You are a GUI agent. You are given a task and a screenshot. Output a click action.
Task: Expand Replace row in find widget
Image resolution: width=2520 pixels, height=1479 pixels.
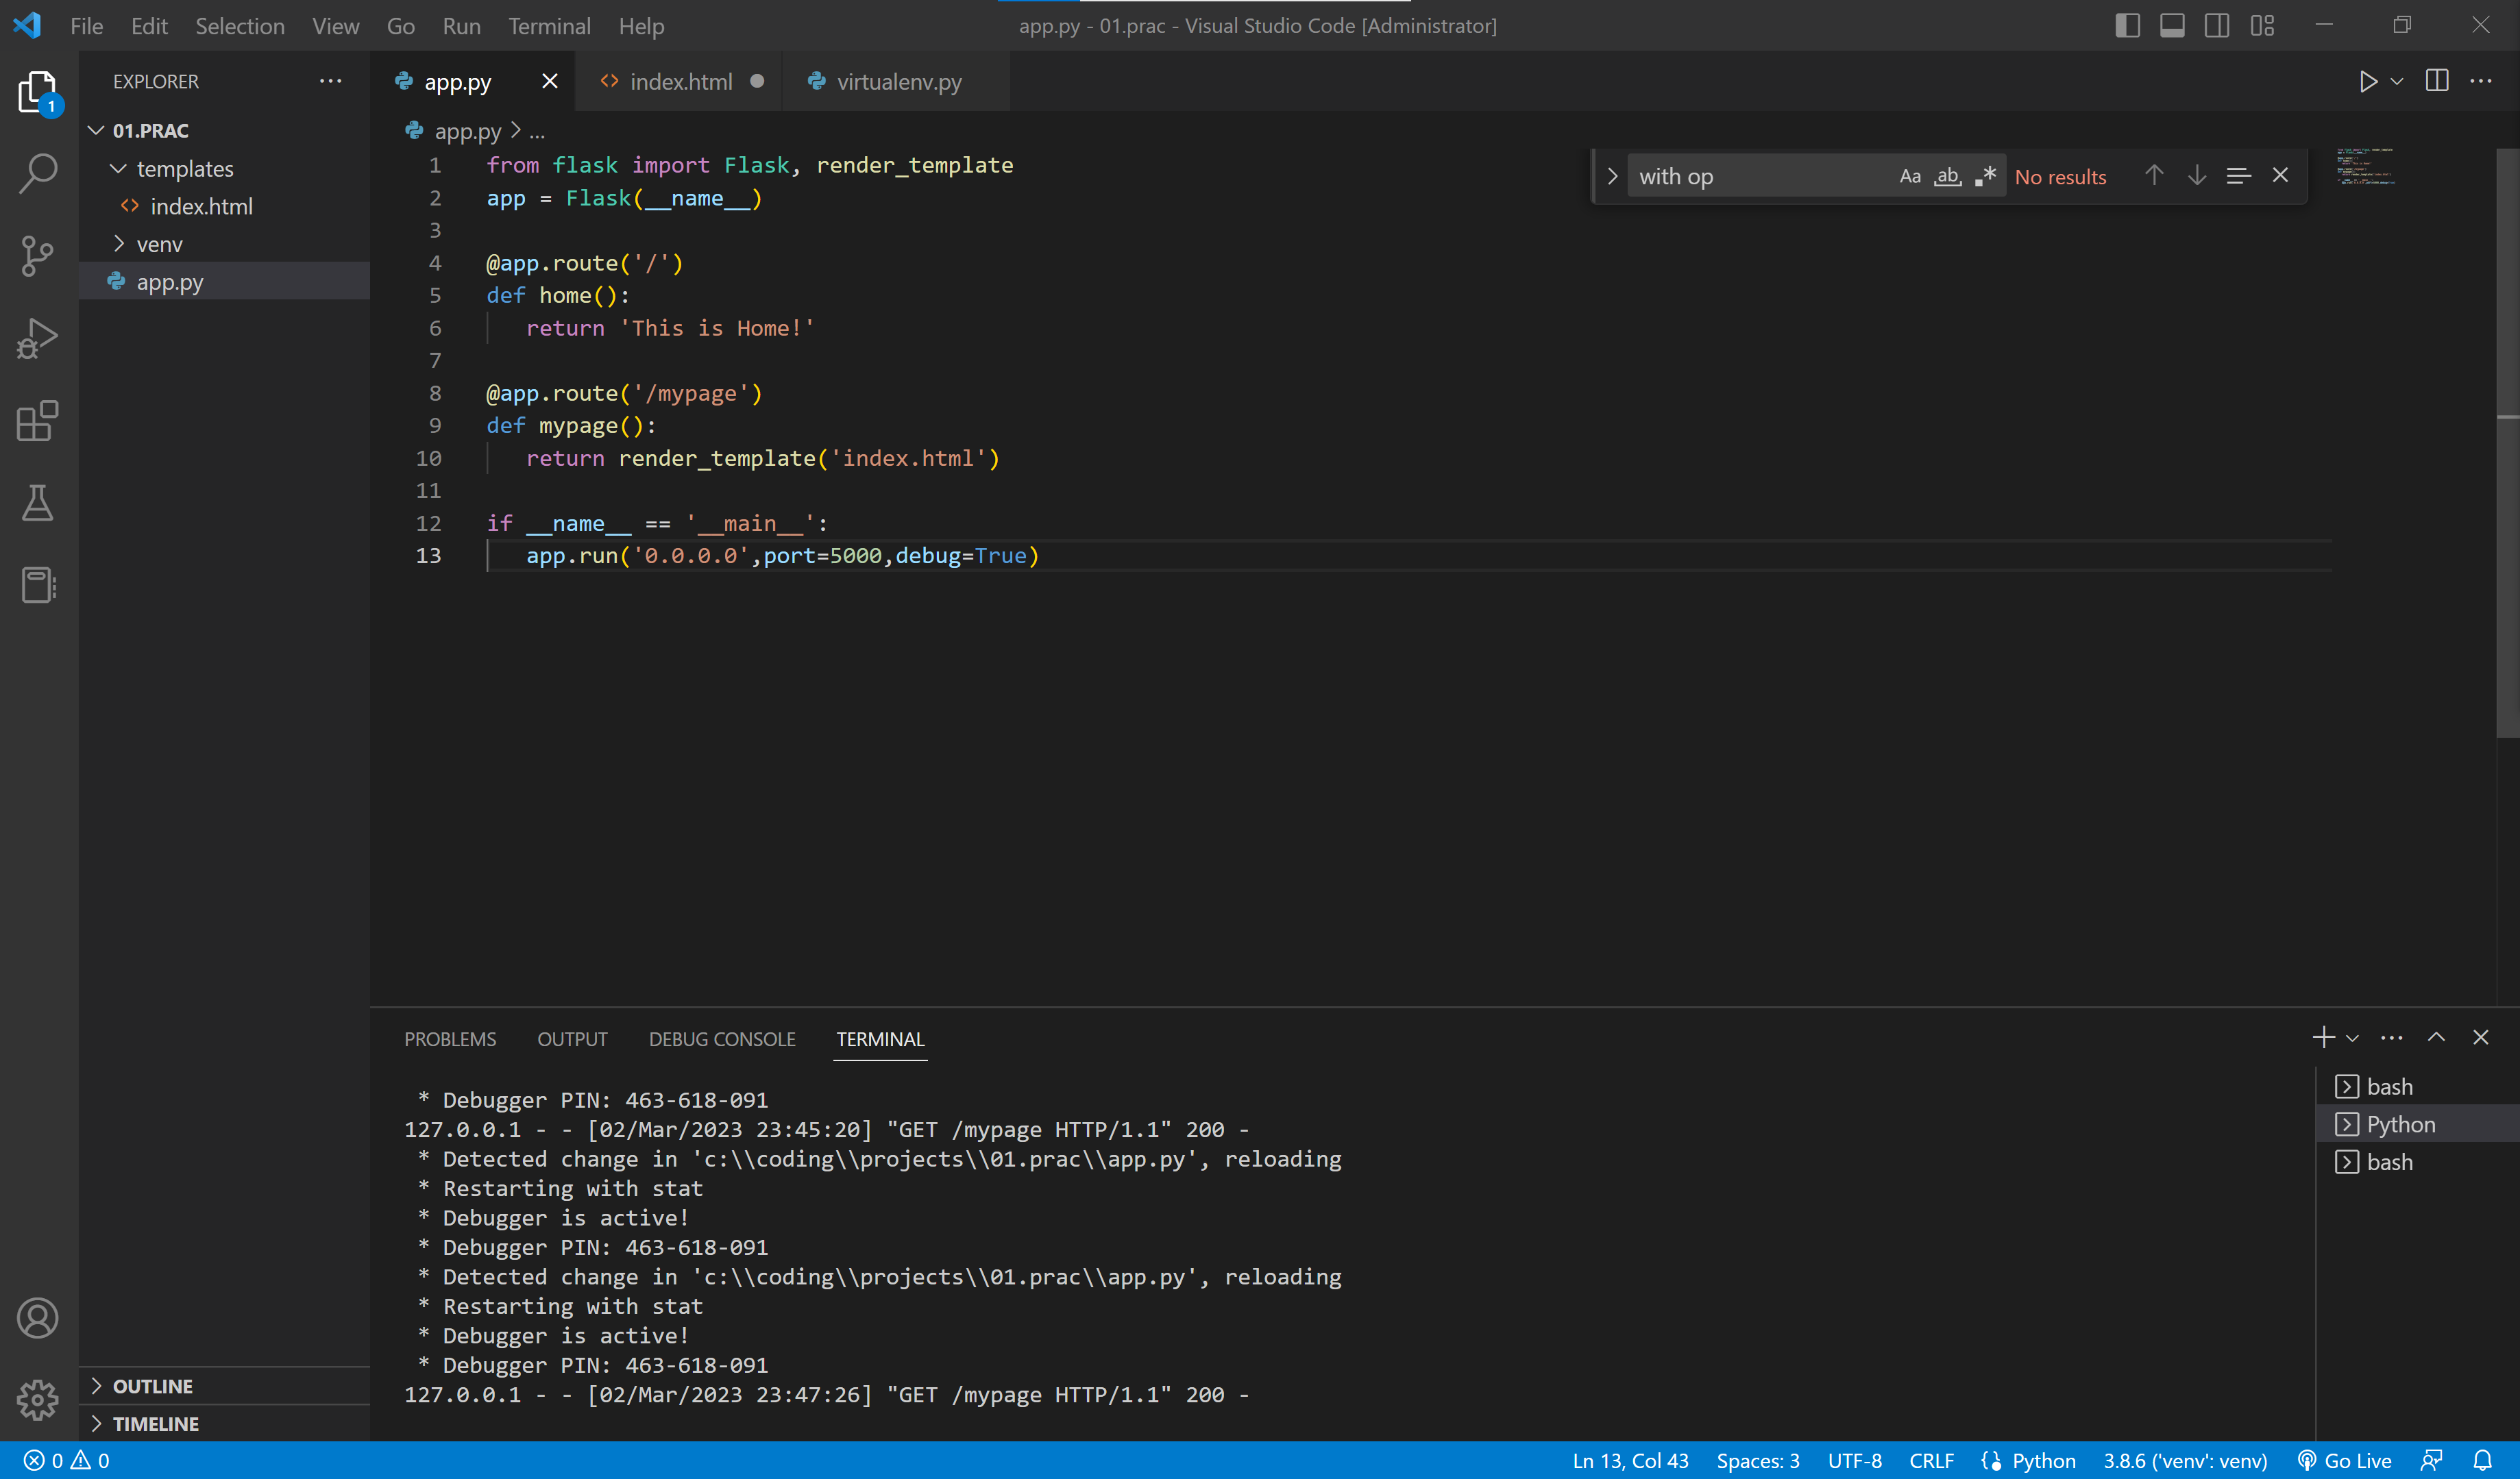point(1612,176)
